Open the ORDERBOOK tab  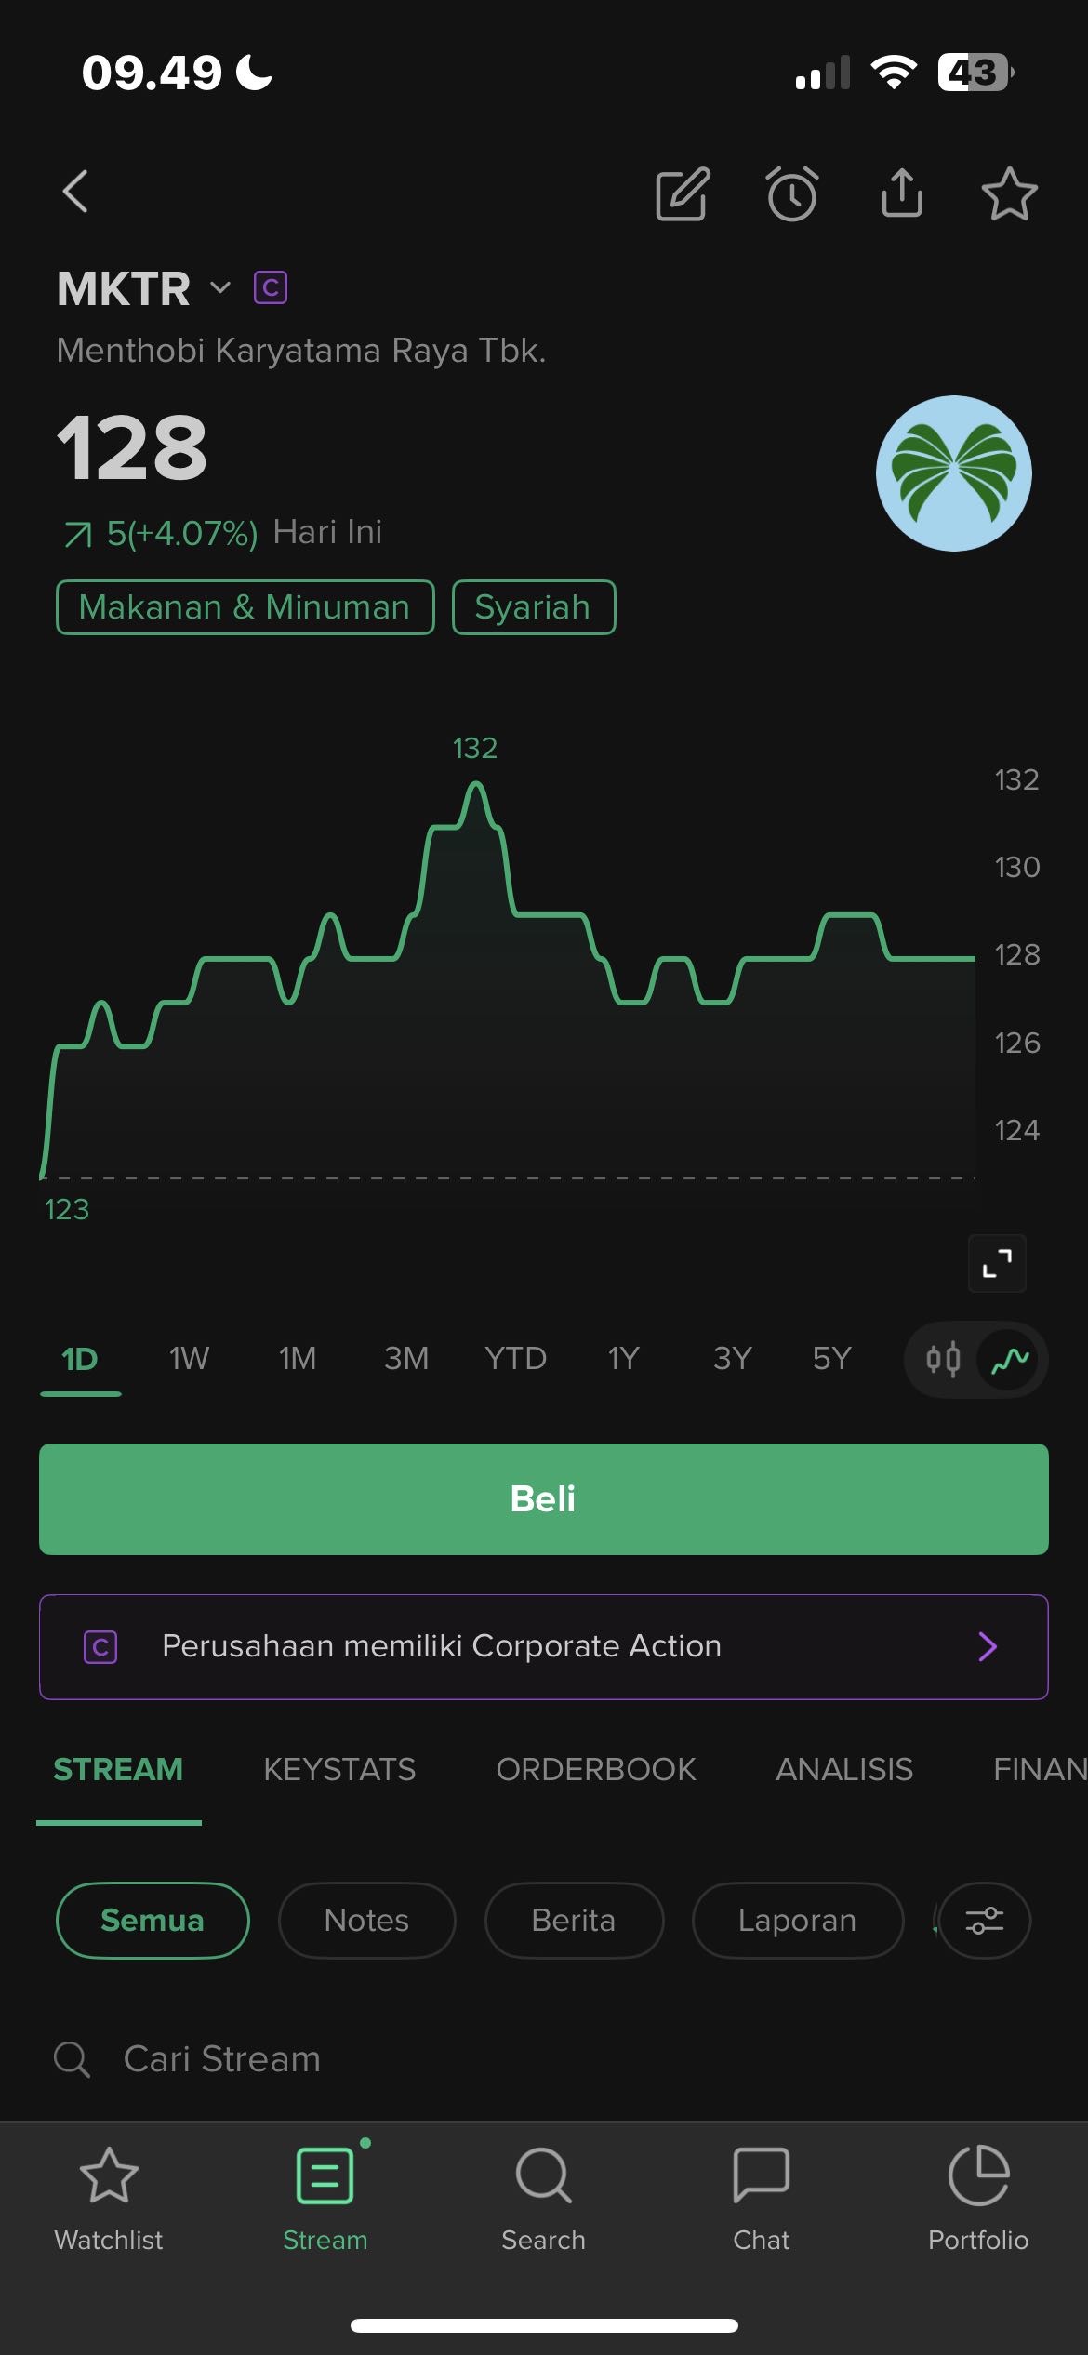tap(596, 1769)
